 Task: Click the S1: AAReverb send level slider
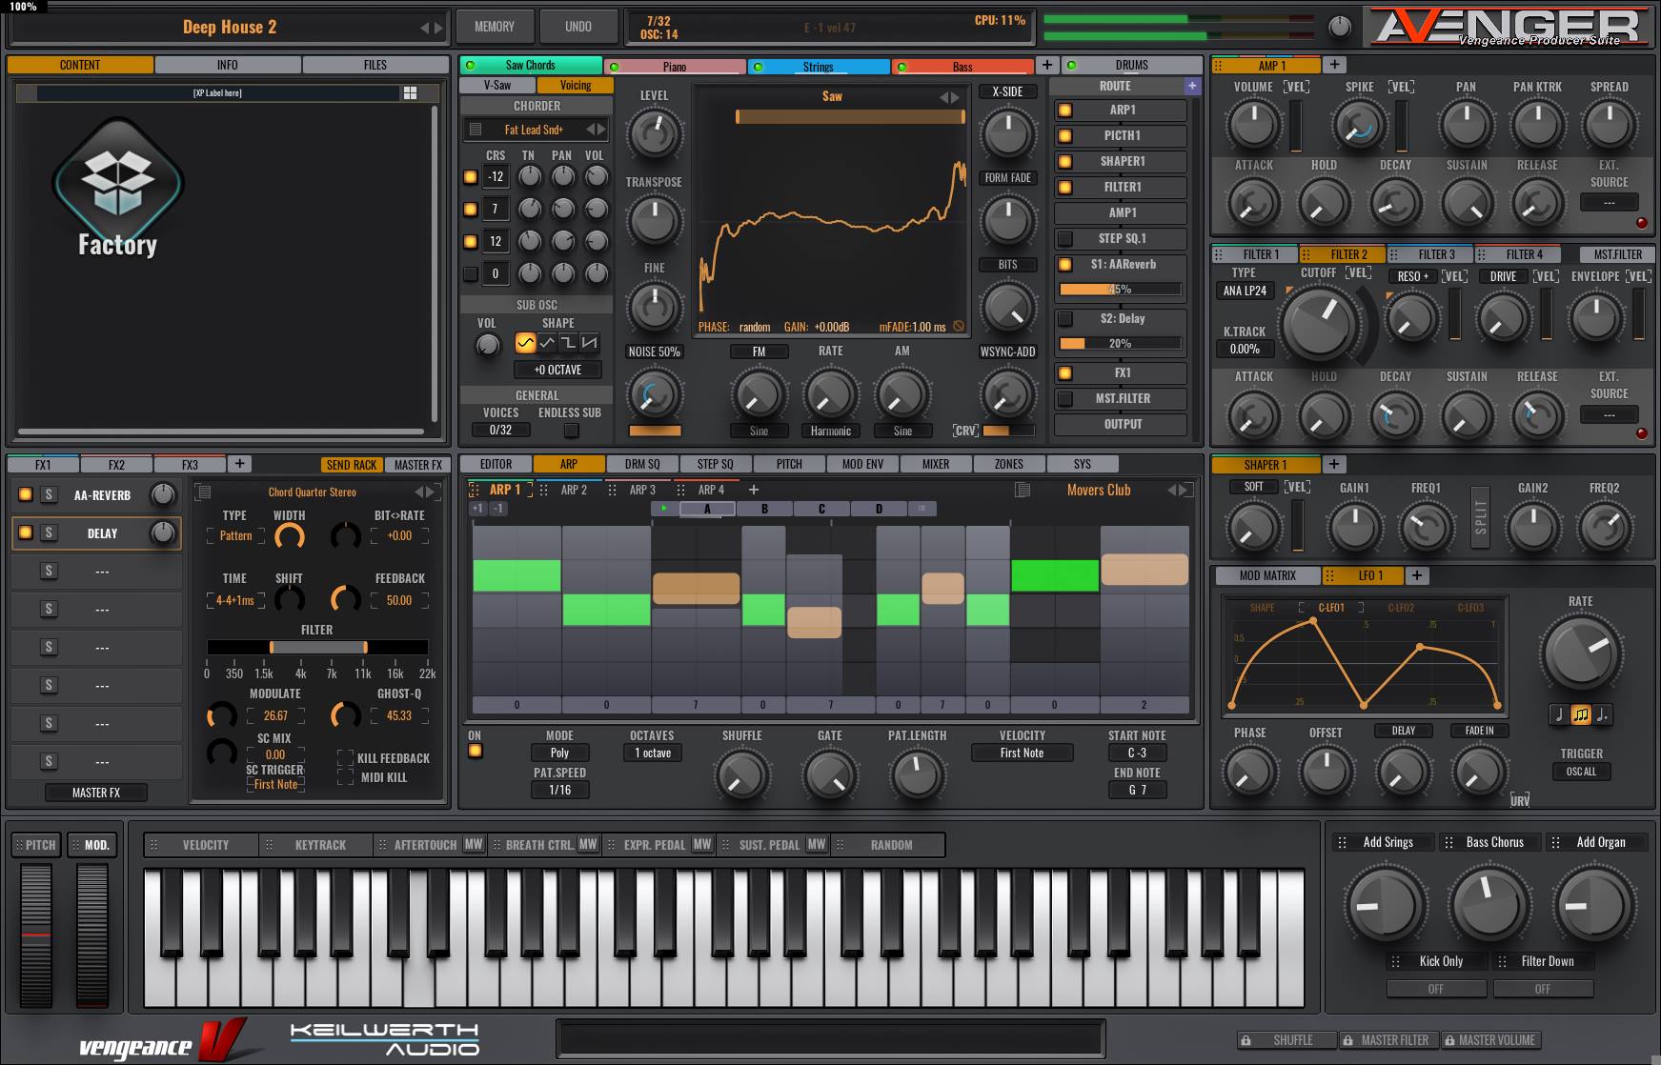1120,290
